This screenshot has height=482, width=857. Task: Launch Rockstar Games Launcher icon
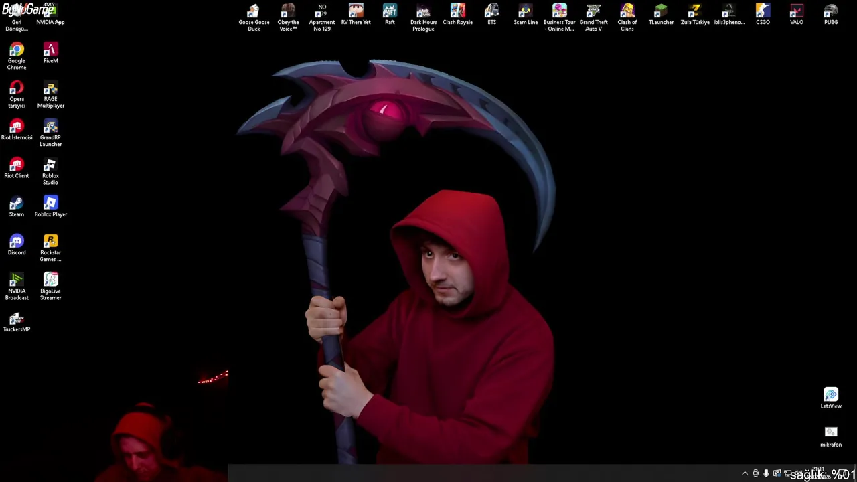(50, 248)
